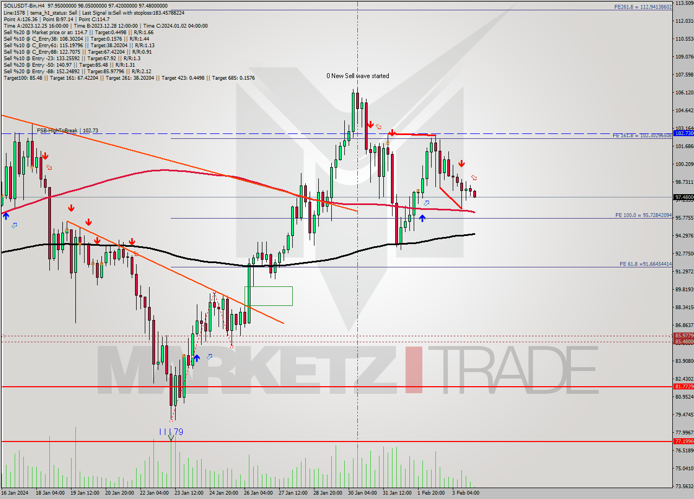Click the 30 Jan 04:00 time label
Image resolution: width=694 pixels, height=499 pixels.
[362, 493]
